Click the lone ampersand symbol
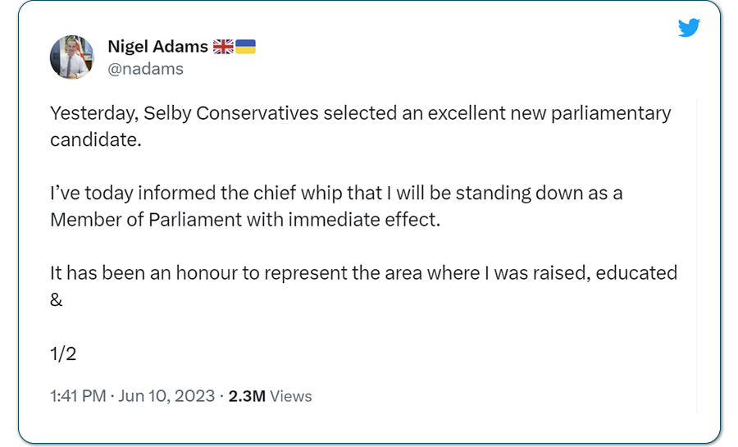 pos(56,299)
